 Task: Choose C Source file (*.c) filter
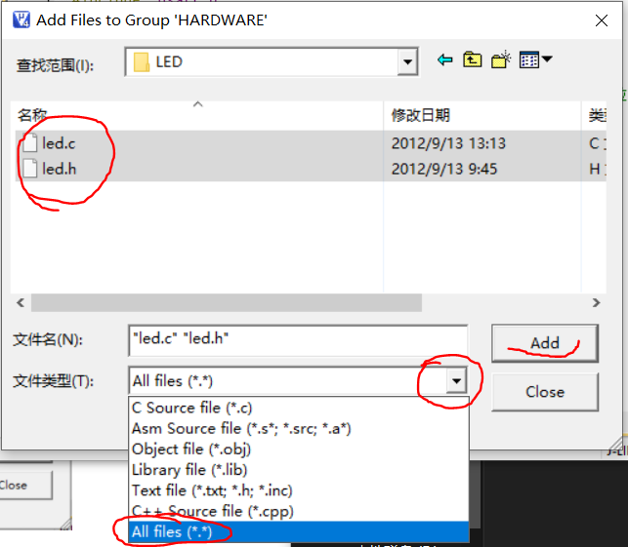[299, 408]
